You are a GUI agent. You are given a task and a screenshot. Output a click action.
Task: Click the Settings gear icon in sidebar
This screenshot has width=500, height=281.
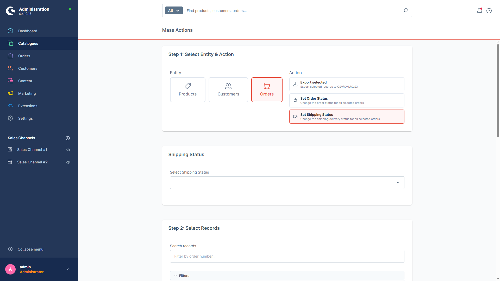point(10,118)
